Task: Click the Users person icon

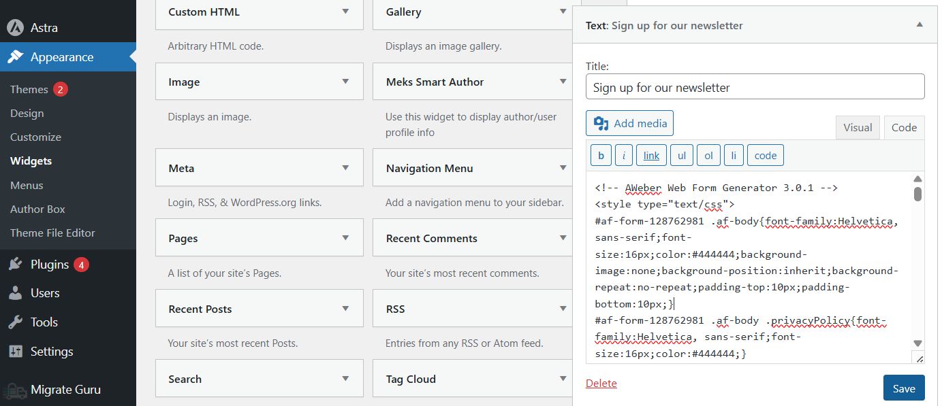Action: [15, 293]
